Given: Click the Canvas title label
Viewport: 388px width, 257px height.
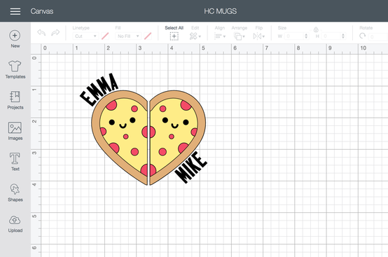Looking at the screenshot, I should pos(42,11).
